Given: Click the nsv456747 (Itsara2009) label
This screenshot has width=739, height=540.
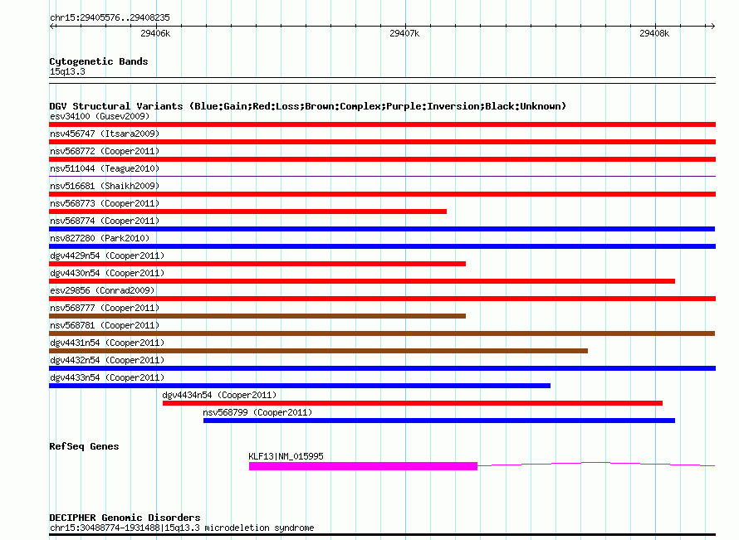Looking at the screenshot, I should click(105, 134).
